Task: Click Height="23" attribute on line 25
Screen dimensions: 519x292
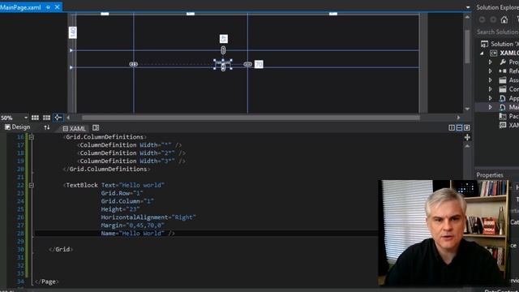Action: (120, 209)
